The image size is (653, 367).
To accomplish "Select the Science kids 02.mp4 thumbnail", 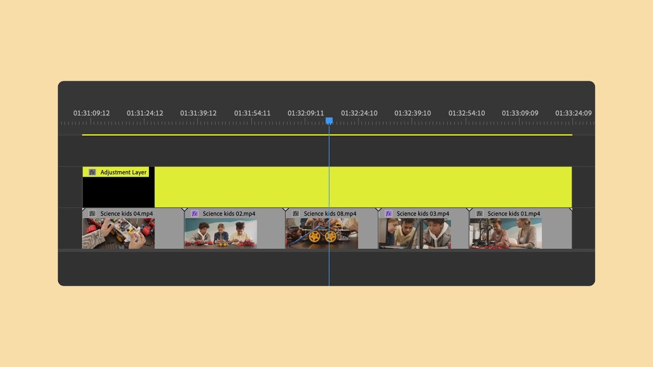I will 221,233.
